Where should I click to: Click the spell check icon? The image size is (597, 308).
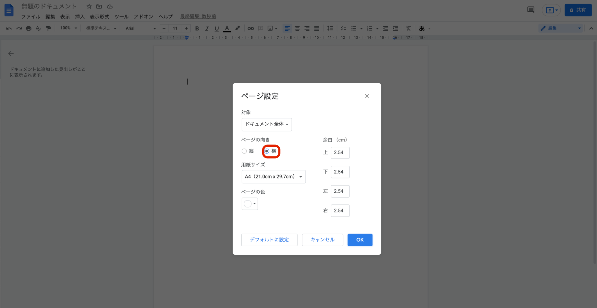39,28
